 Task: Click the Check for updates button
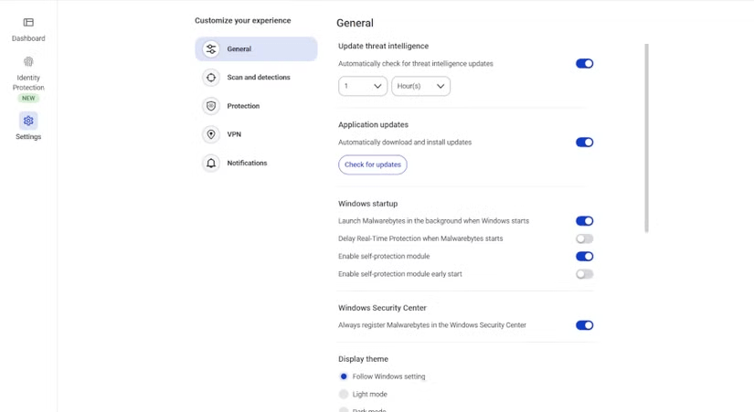(x=373, y=164)
